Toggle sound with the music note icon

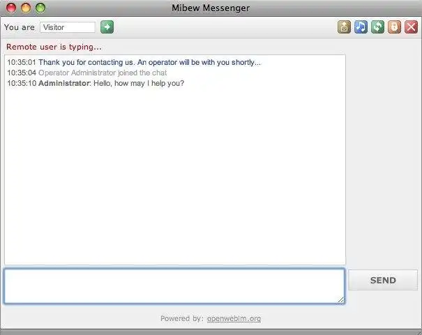[x=361, y=27]
